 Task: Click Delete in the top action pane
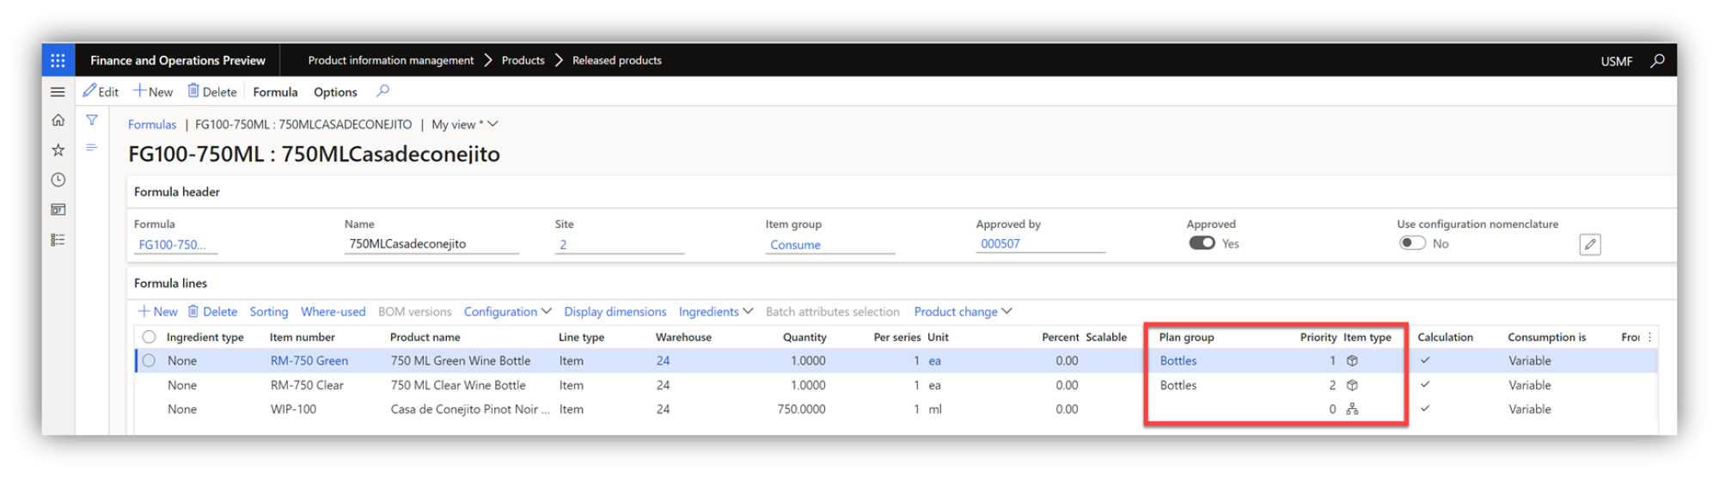212,92
